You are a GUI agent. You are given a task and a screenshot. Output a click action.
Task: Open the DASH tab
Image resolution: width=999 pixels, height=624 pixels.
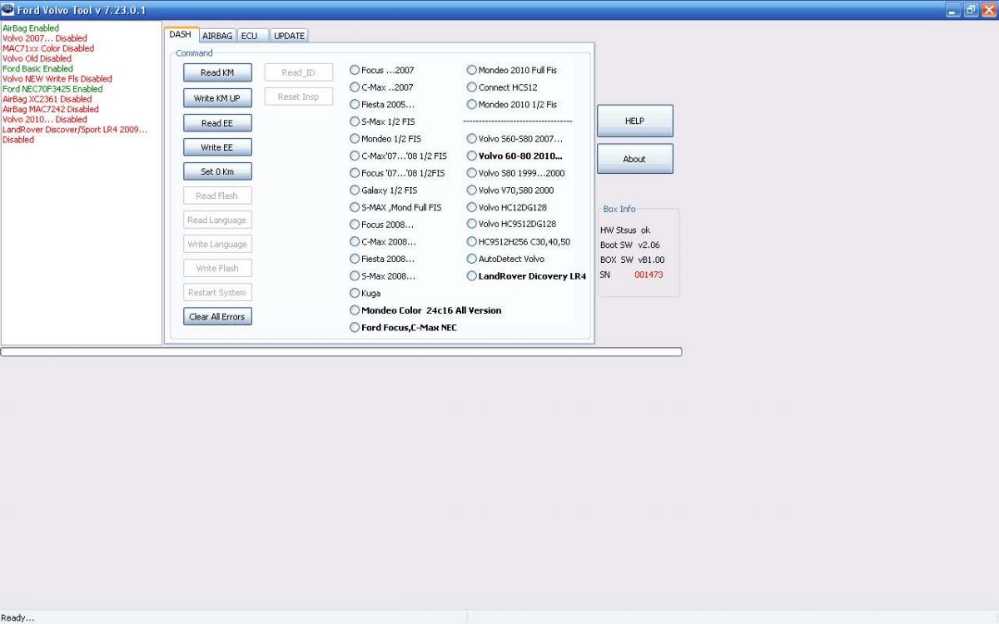181,35
